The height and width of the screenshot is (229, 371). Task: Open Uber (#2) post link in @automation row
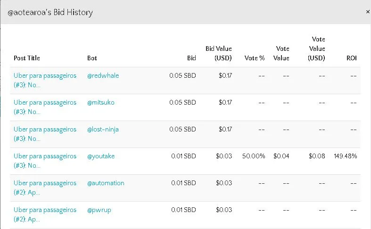(x=45, y=188)
